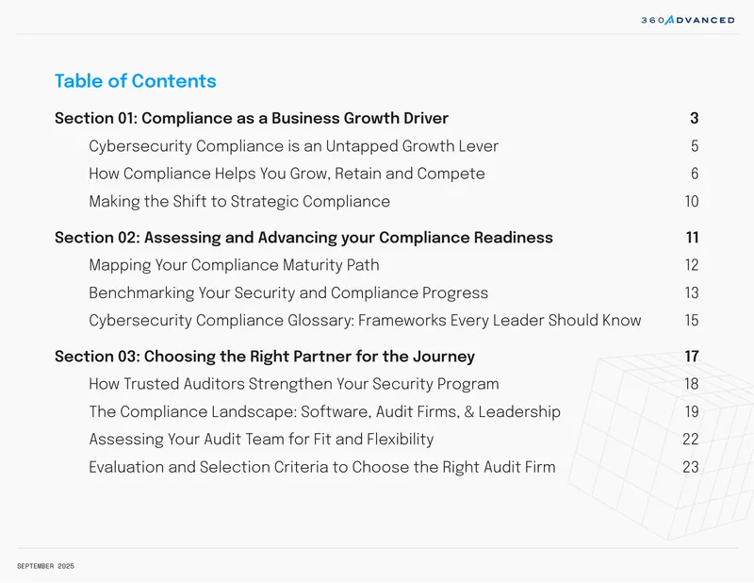Go to Cybersecurity Compliance Glossary entry
The width and height of the screenshot is (754, 583).
click(x=365, y=321)
